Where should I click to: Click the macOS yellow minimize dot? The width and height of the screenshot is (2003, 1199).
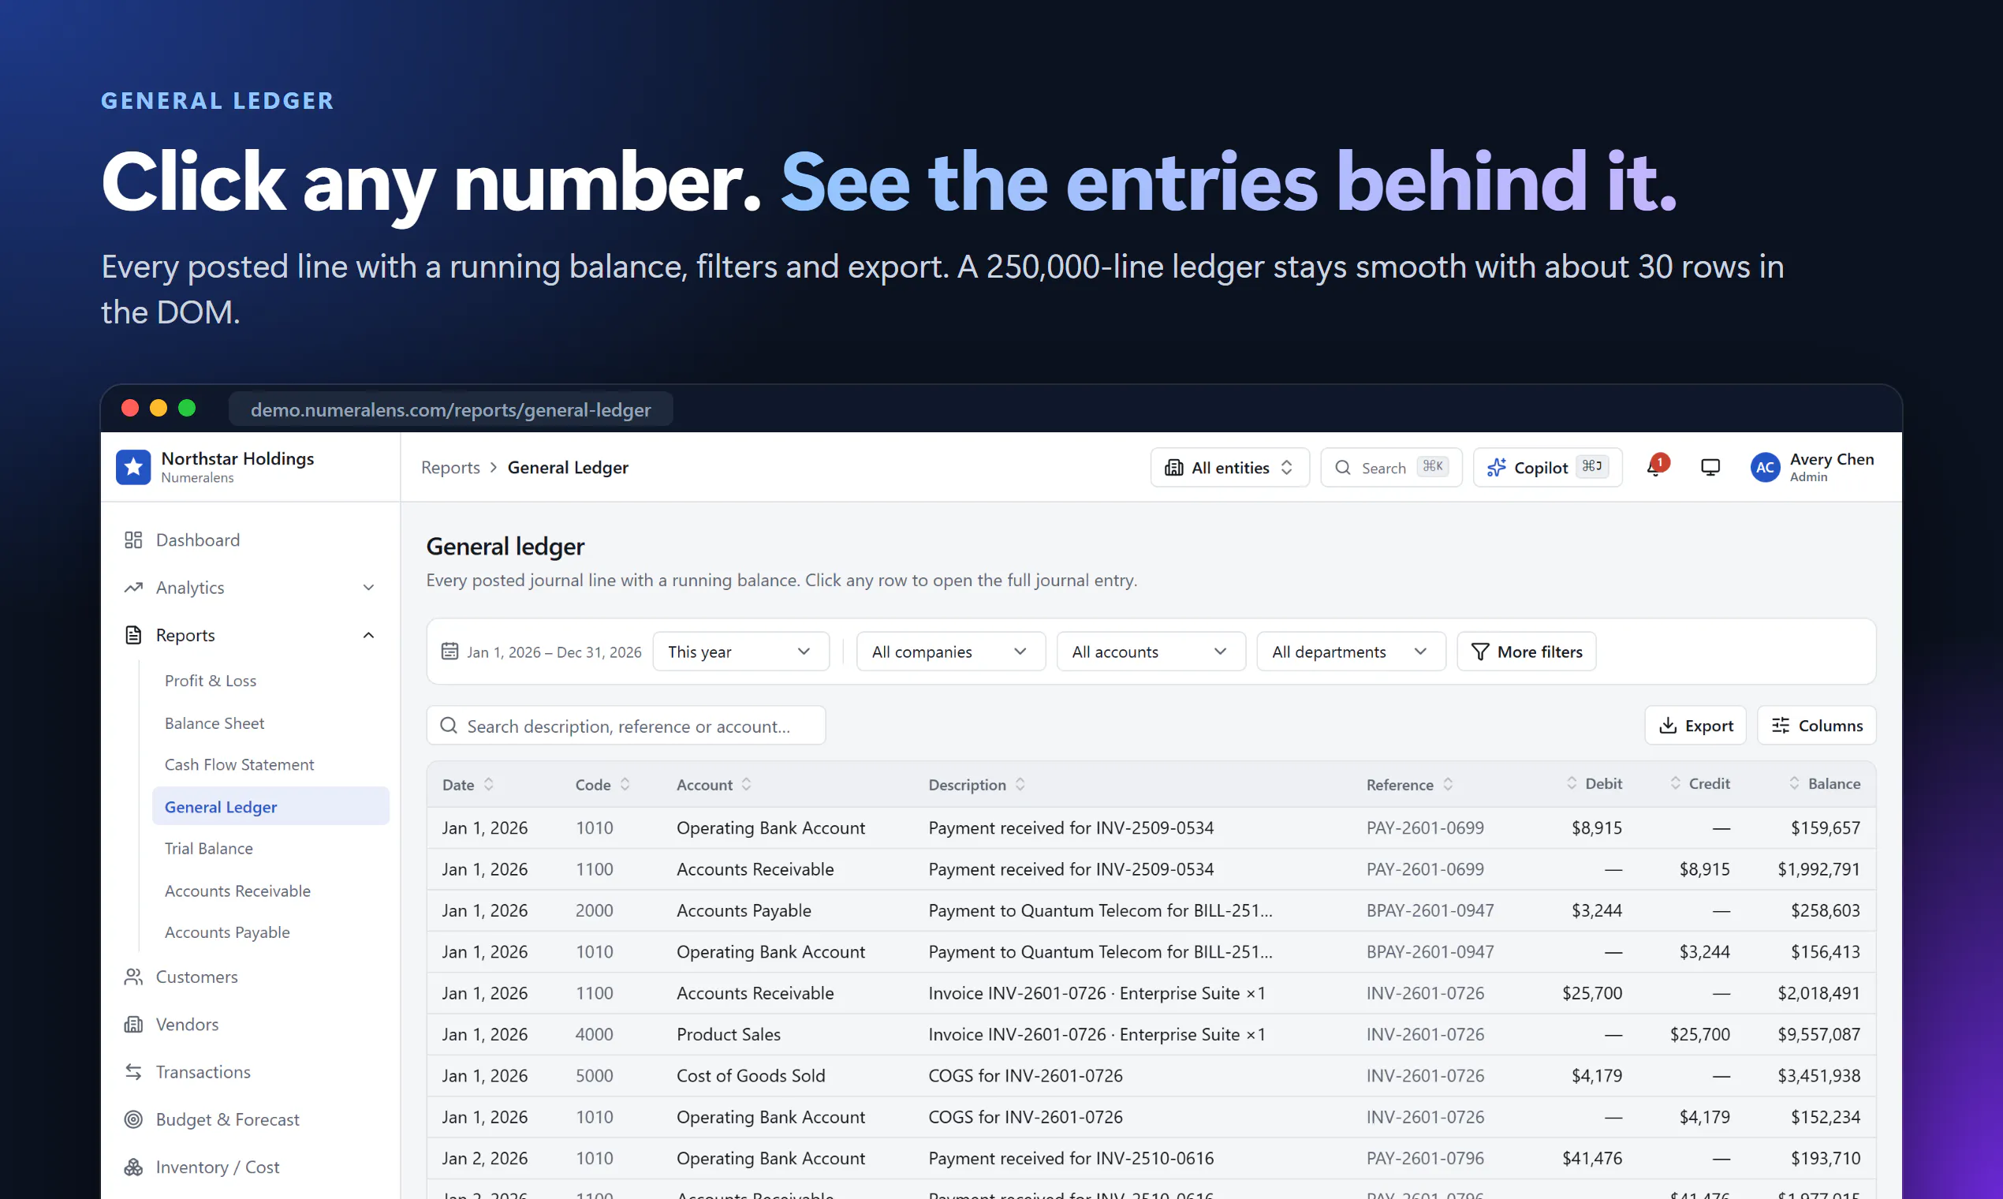[x=159, y=409]
